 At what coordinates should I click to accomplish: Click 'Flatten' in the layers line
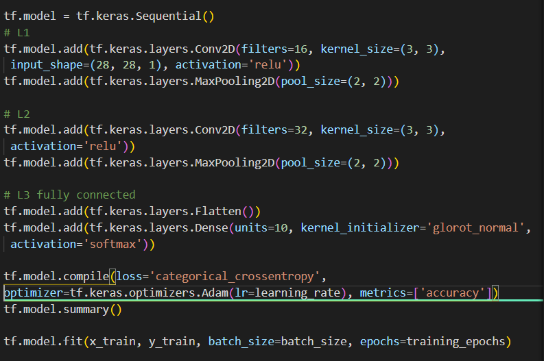(218, 212)
